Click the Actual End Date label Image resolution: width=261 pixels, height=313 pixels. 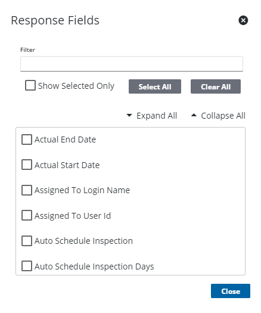coord(66,140)
